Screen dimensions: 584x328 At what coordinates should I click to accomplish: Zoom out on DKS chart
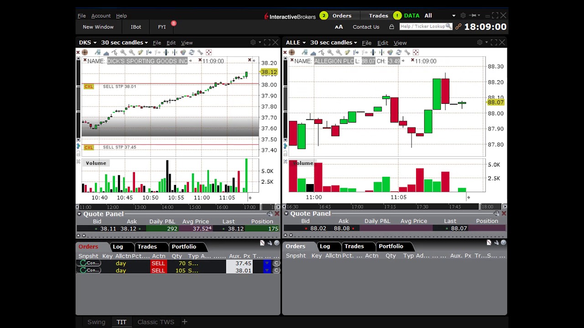(132, 52)
